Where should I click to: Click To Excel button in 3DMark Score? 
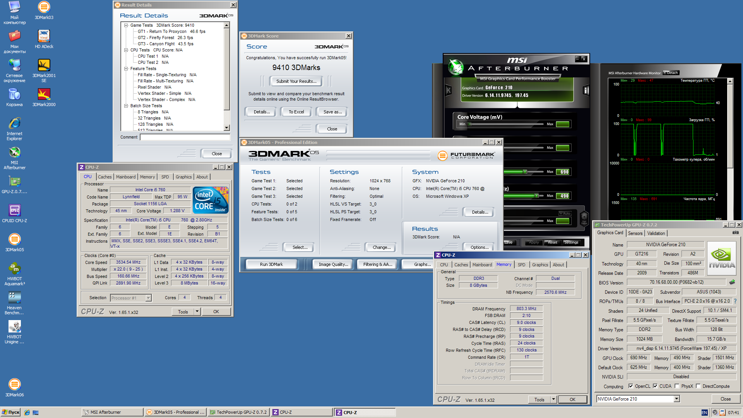point(296,112)
